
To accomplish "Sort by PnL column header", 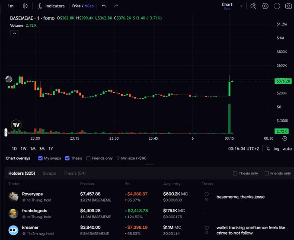I will click(128, 184).
